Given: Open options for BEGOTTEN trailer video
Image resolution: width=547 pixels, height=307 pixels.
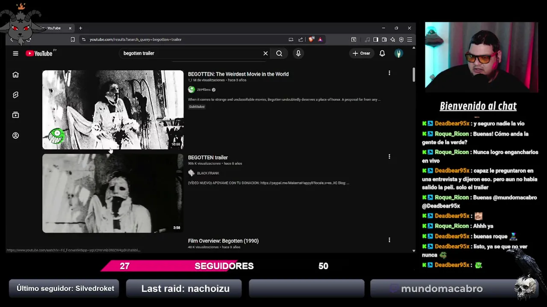Looking at the screenshot, I should (x=389, y=156).
